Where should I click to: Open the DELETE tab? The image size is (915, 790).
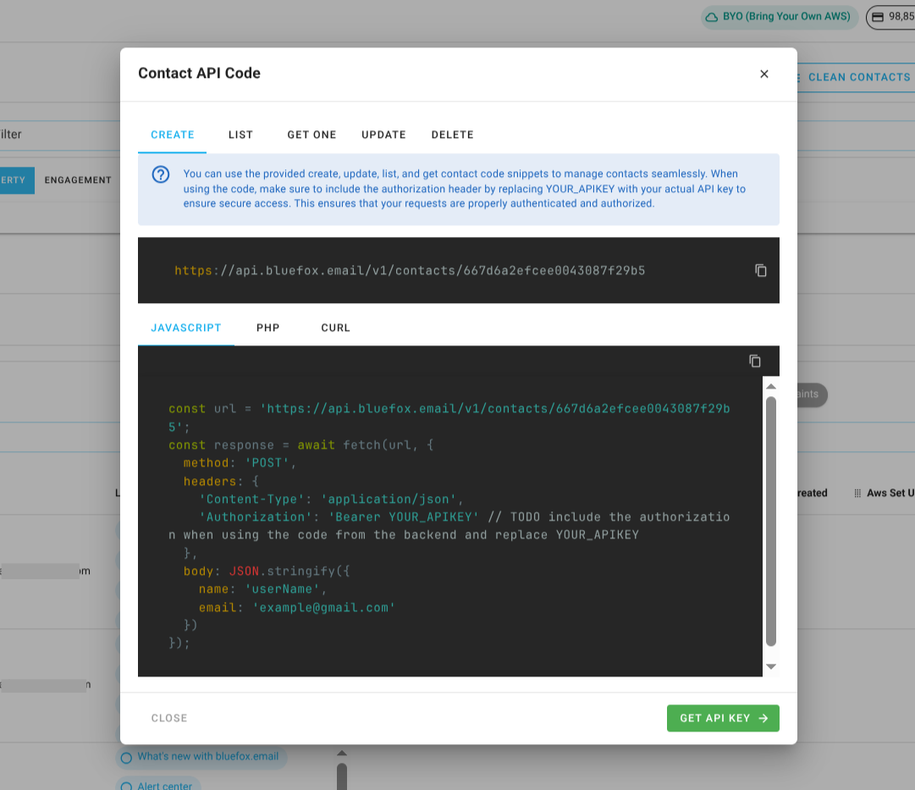tap(452, 135)
